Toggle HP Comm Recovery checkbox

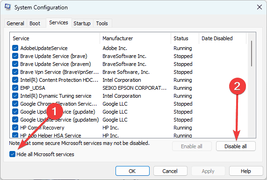click(x=15, y=128)
